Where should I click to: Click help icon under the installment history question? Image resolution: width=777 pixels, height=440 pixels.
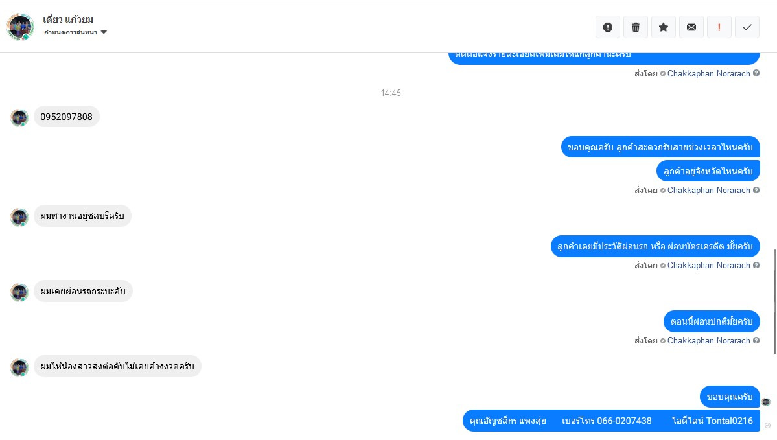coord(756,265)
